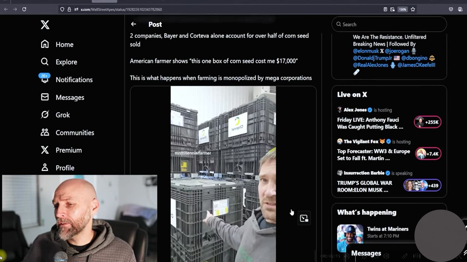Open Premium from the sidebar menu

click(69, 150)
